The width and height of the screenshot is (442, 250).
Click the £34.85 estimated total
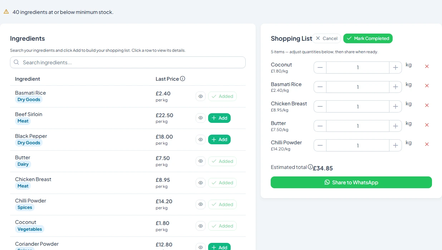pyautogui.click(x=323, y=168)
